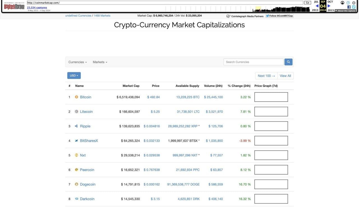Go to the next capture arrow
This screenshot has width=359, height=207.
point(329,6)
